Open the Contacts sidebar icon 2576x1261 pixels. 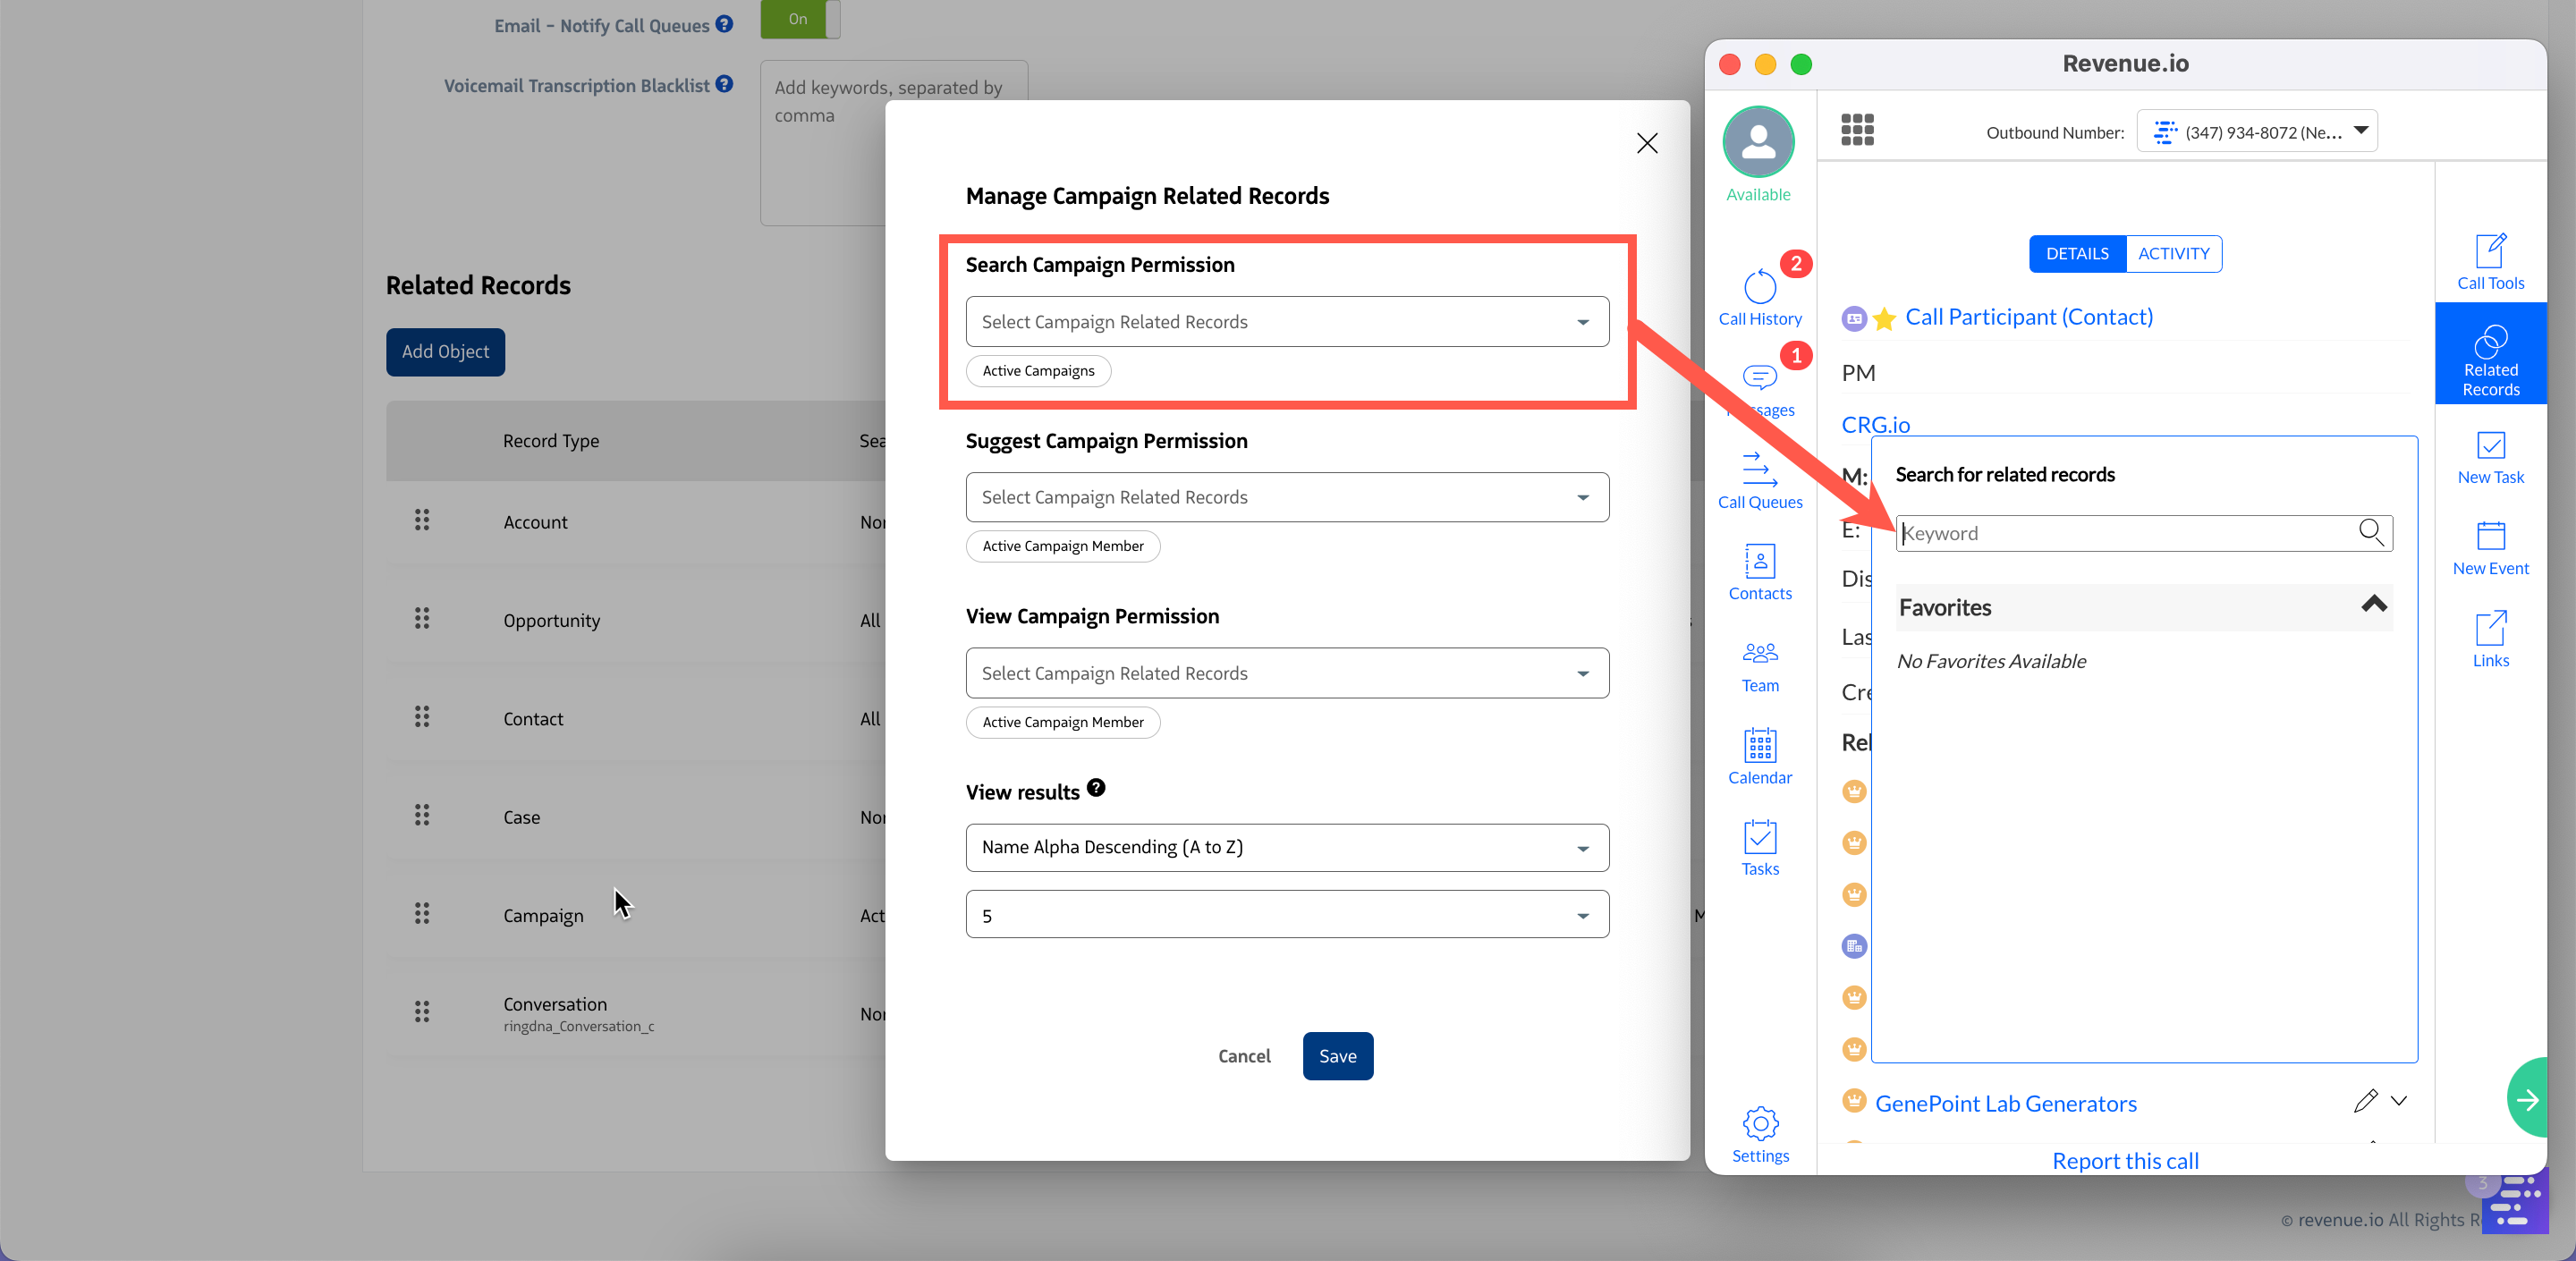pos(1759,572)
